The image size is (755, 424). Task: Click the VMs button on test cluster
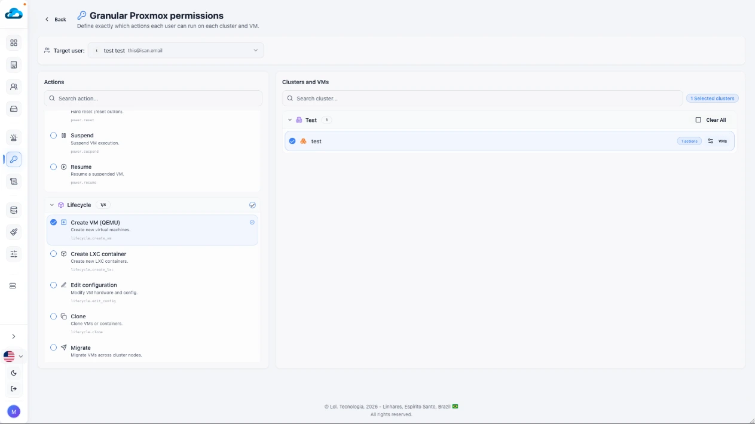click(717, 141)
